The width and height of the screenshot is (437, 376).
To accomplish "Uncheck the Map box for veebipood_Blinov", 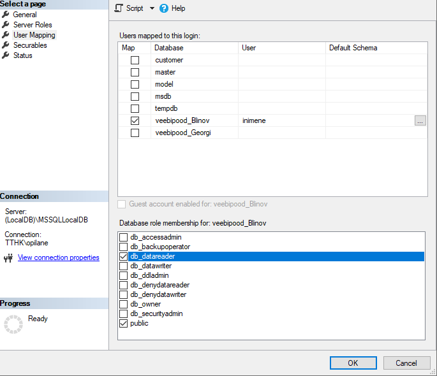I will (x=135, y=120).
